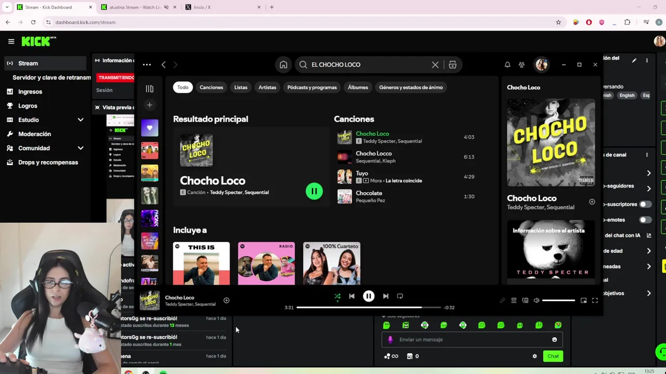Enter Spotify full screen mode
Viewport: 666px width, 374px height.
[595, 300]
